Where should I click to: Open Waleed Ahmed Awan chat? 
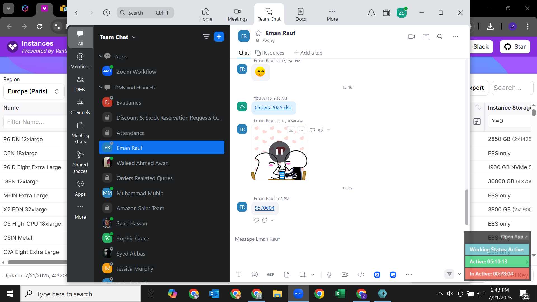click(162, 163)
